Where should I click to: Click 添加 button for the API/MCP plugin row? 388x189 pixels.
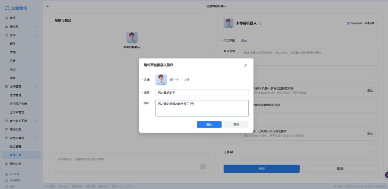click(x=370, y=134)
